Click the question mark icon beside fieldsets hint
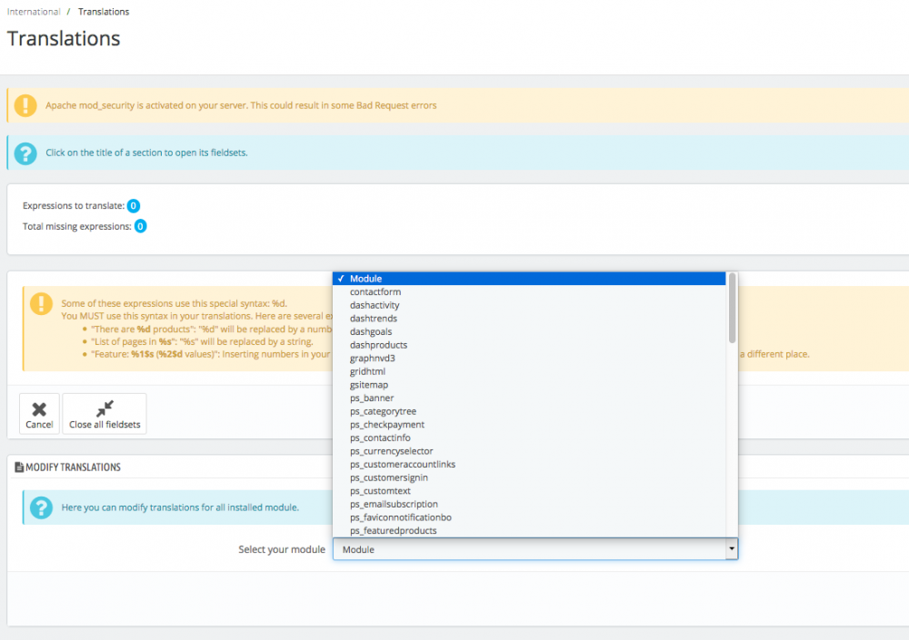The height and width of the screenshot is (640, 909). (25, 153)
